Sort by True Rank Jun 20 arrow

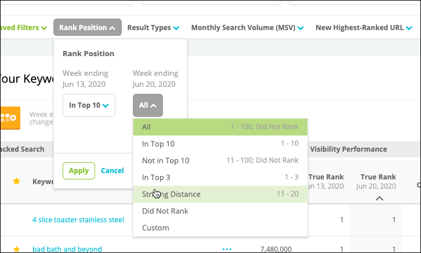(x=379, y=199)
